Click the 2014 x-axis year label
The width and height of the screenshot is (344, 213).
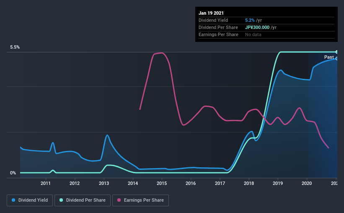click(133, 183)
